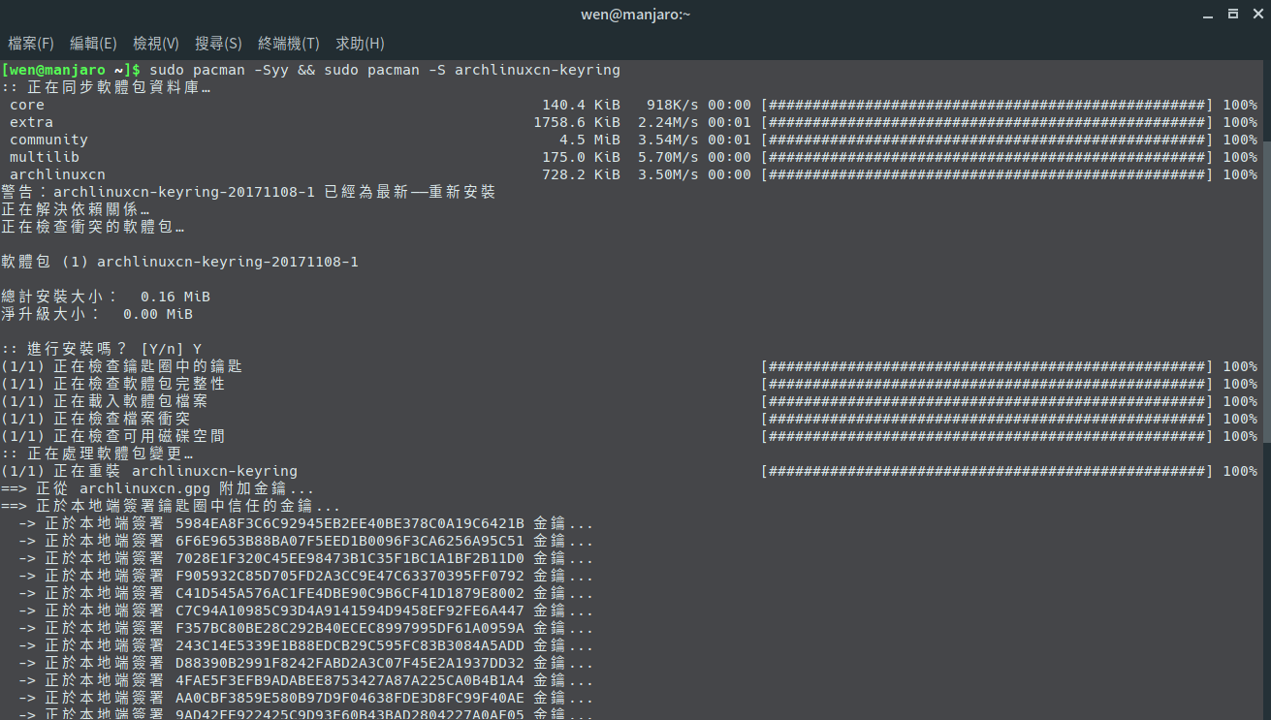Screen dimensions: 1271x720
Task: Click the line 正在檢查衝突的軟體包
Action: [x=93, y=227]
